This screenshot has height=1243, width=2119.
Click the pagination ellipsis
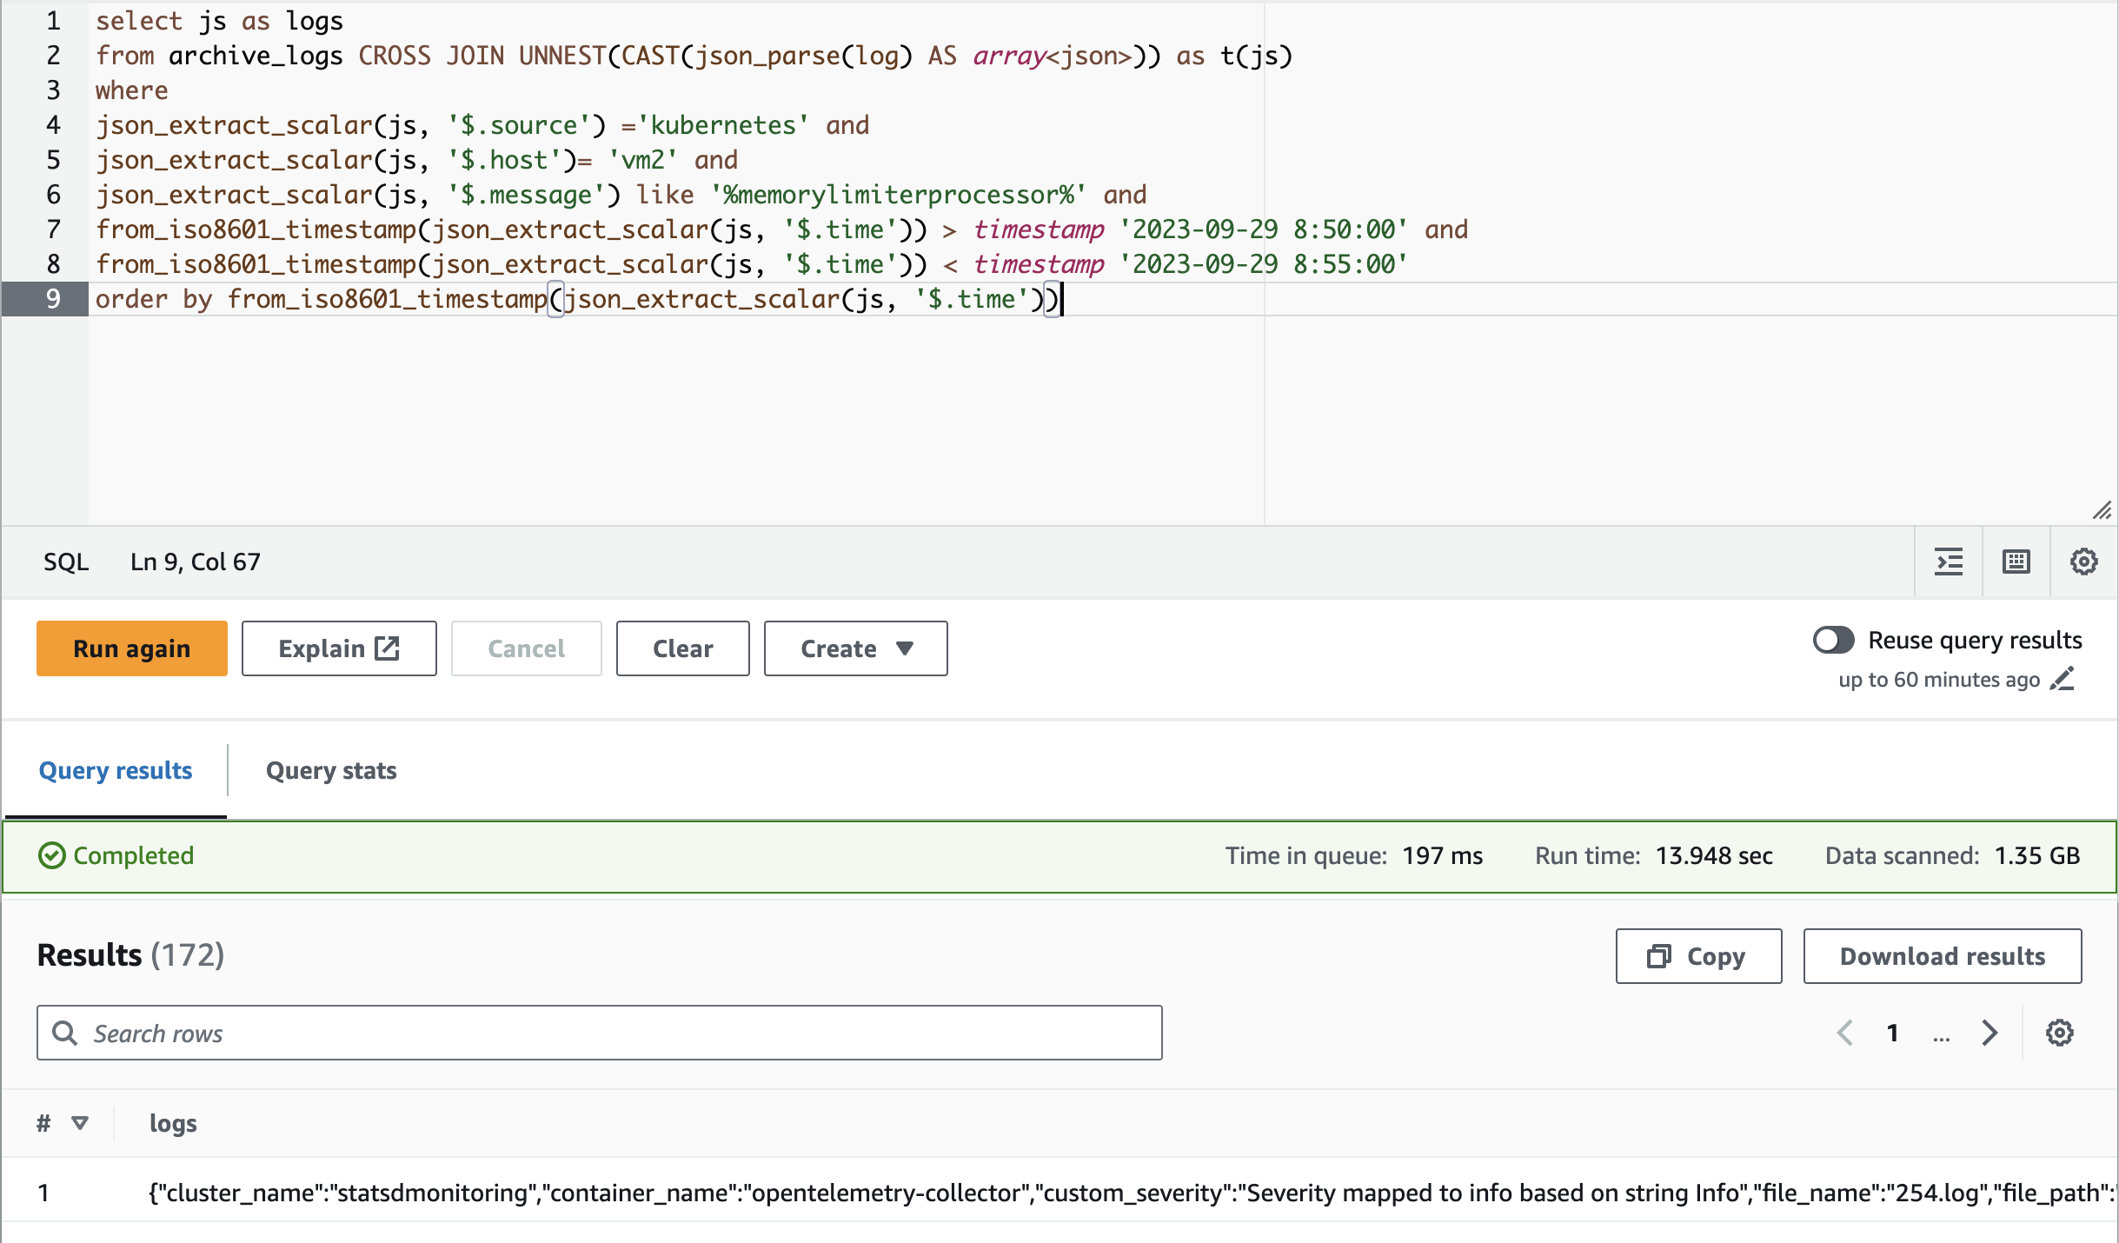1941,1036
